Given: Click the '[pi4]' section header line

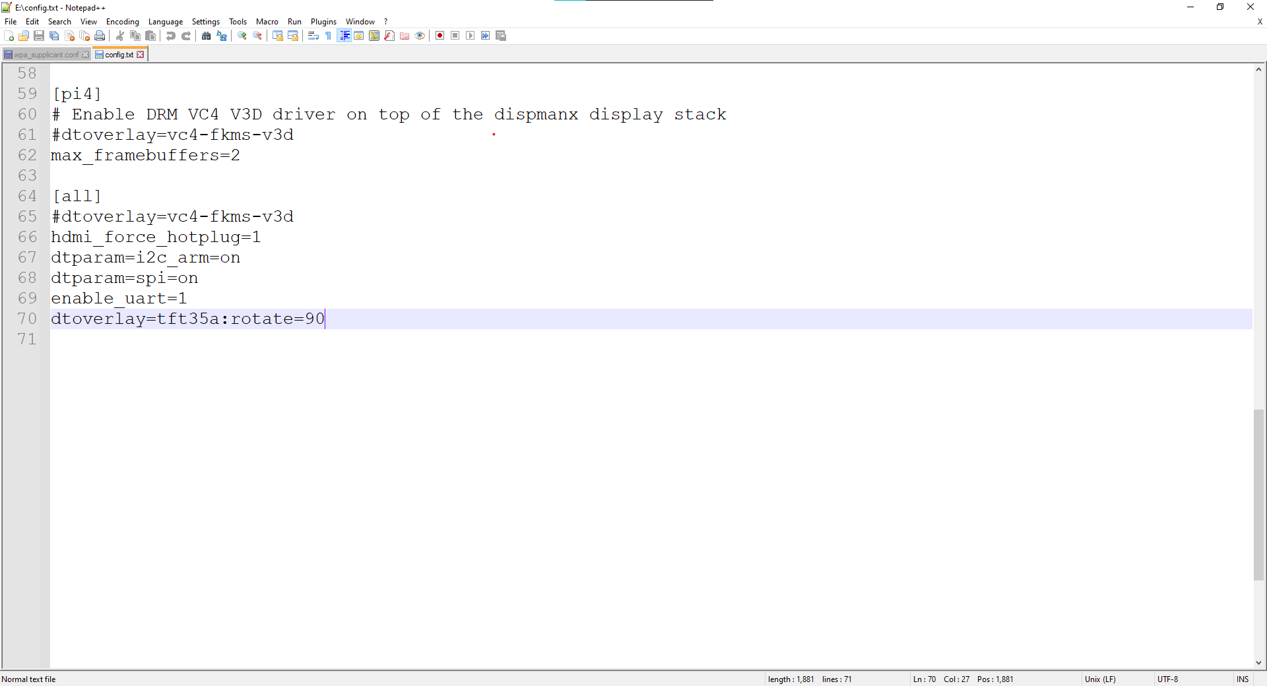Looking at the screenshot, I should 77,94.
